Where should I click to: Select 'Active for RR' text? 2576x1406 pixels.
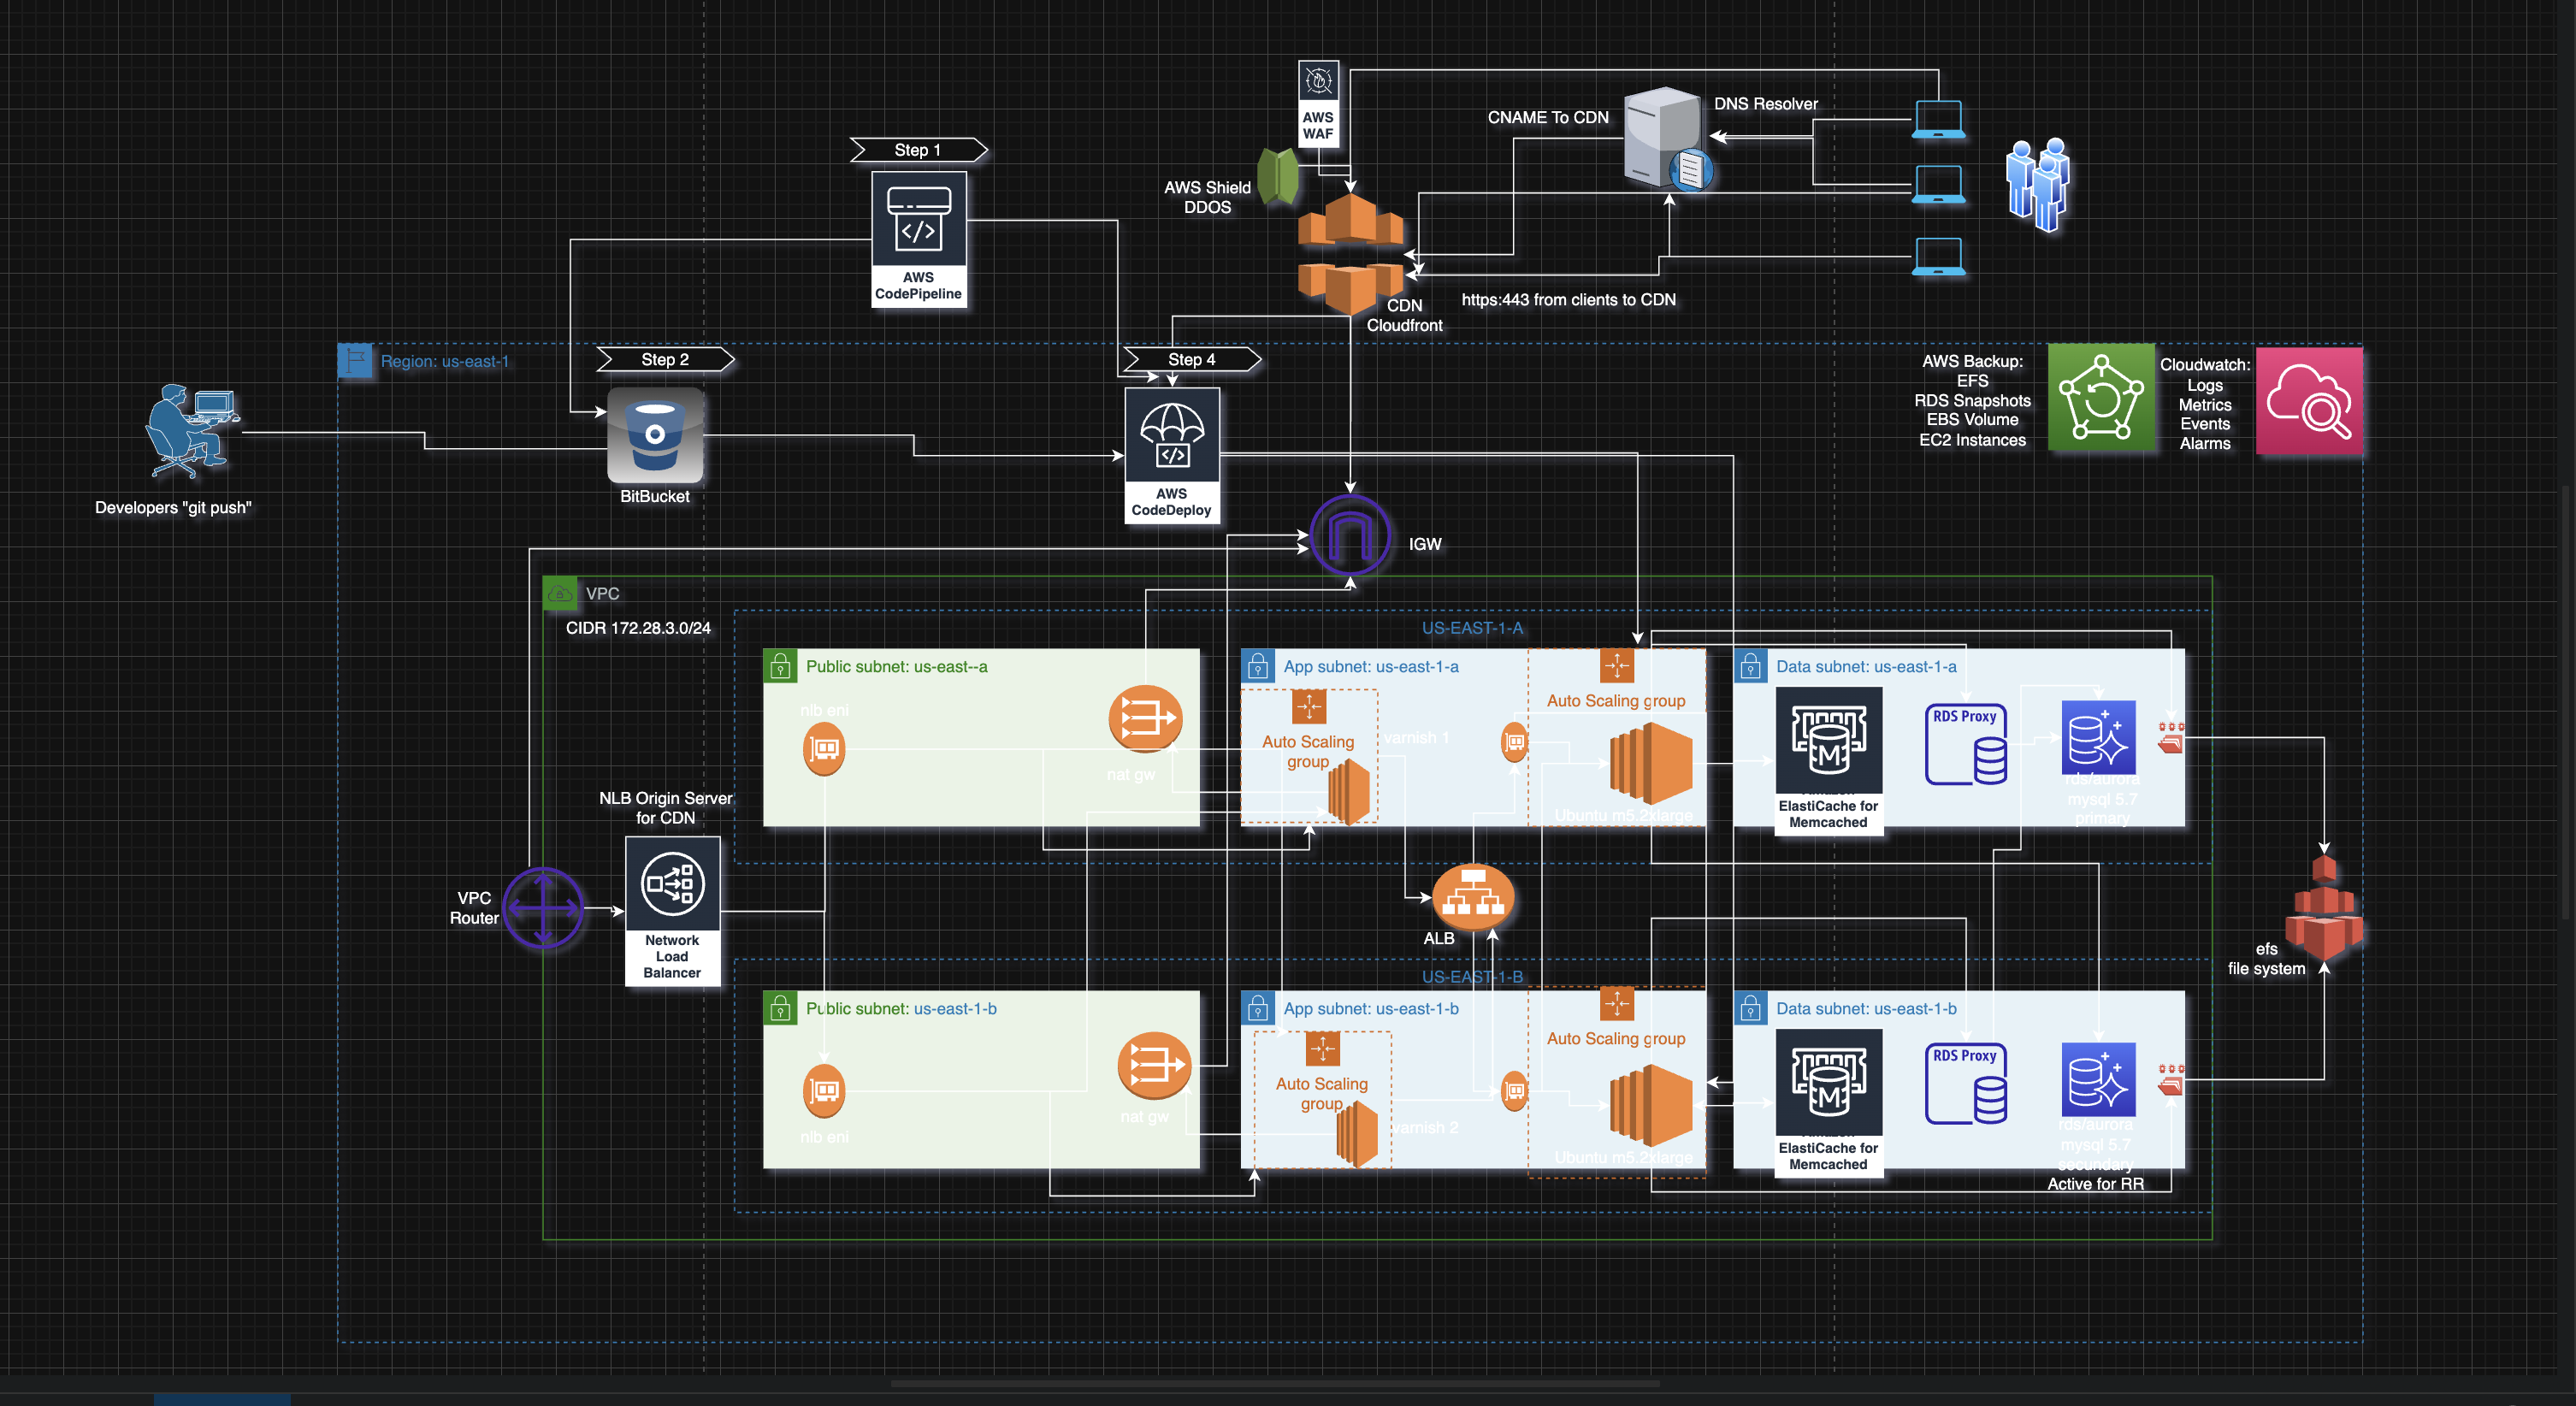pyautogui.click(x=2095, y=1183)
